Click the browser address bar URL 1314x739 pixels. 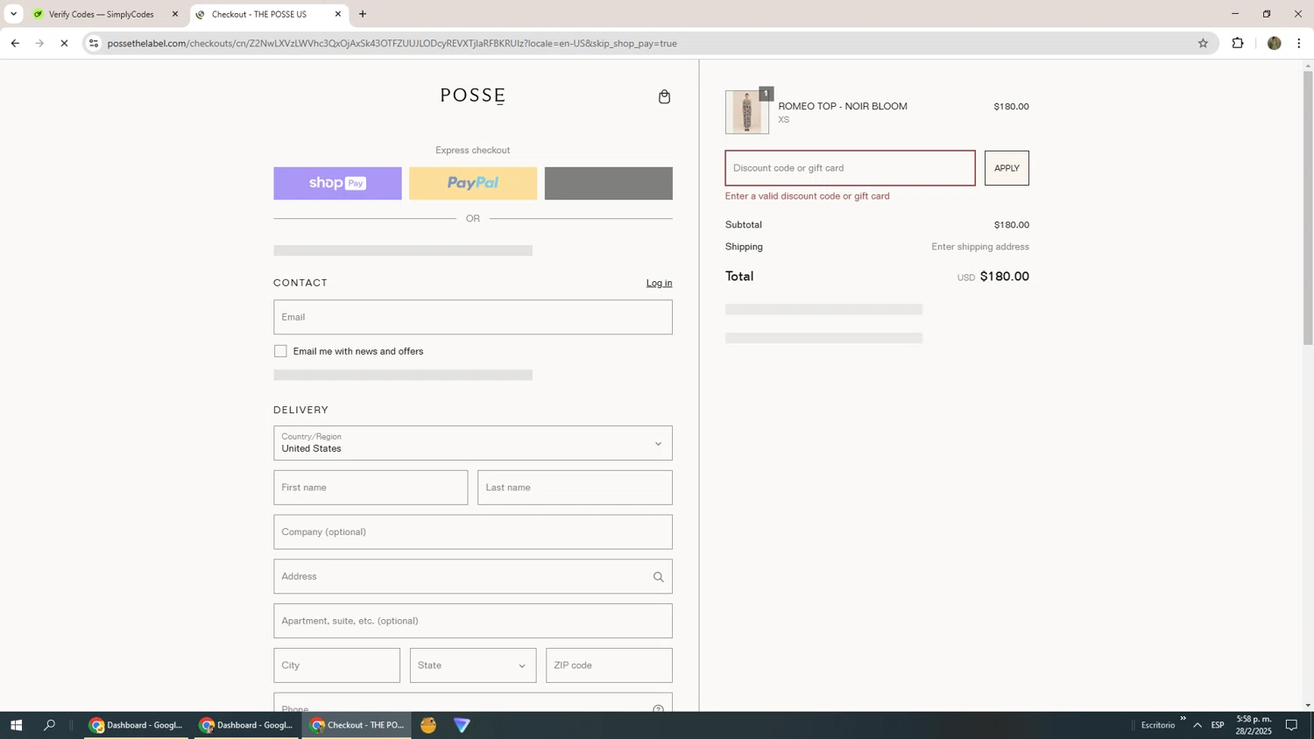[x=392, y=43]
